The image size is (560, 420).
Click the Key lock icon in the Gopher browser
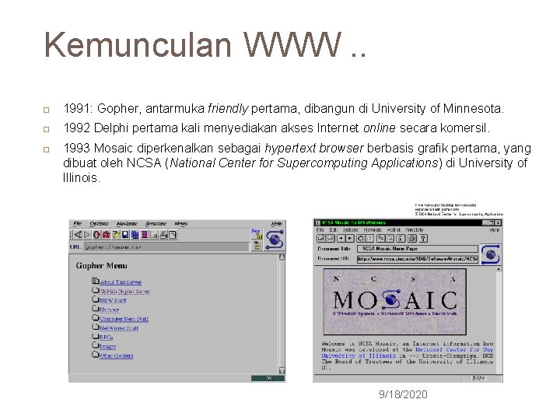[257, 233]
